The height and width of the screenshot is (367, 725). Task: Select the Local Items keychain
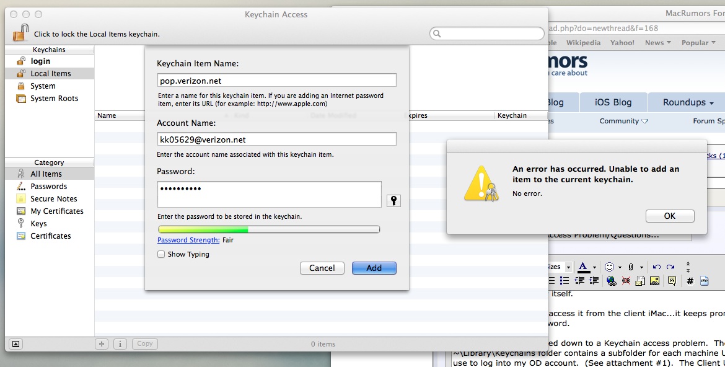[x=50, y=74]
